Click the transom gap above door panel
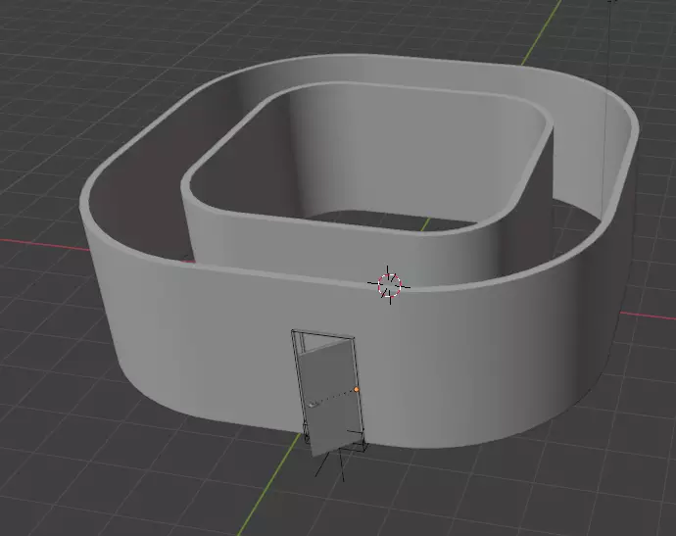Viewport: 676px width, 536px height. tap(318, 342)
